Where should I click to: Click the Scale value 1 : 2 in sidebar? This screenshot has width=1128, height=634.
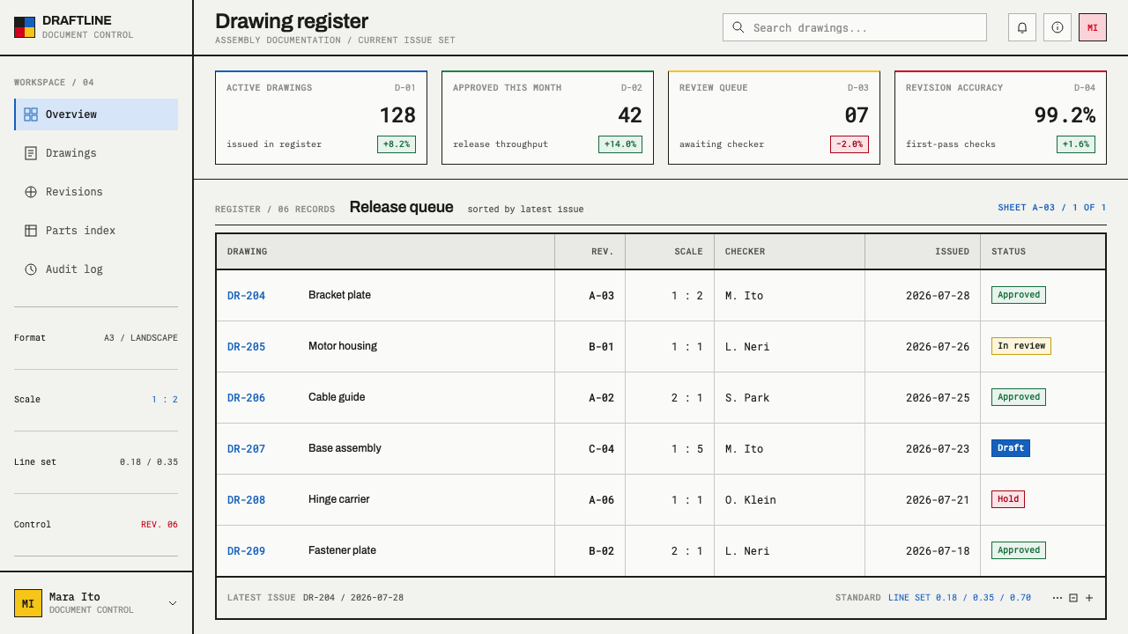pyautogui.click(x=165, y=400)
